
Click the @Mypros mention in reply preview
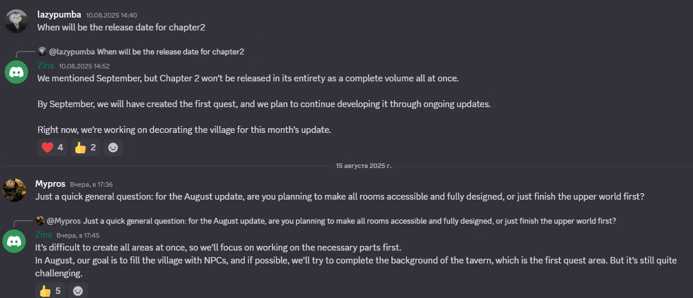coord(64,221)
